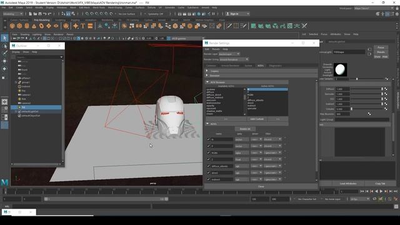Viewport: 400px width, 225px height.
Task: Collapse the AOVs section
Action: tap(207, 124)
